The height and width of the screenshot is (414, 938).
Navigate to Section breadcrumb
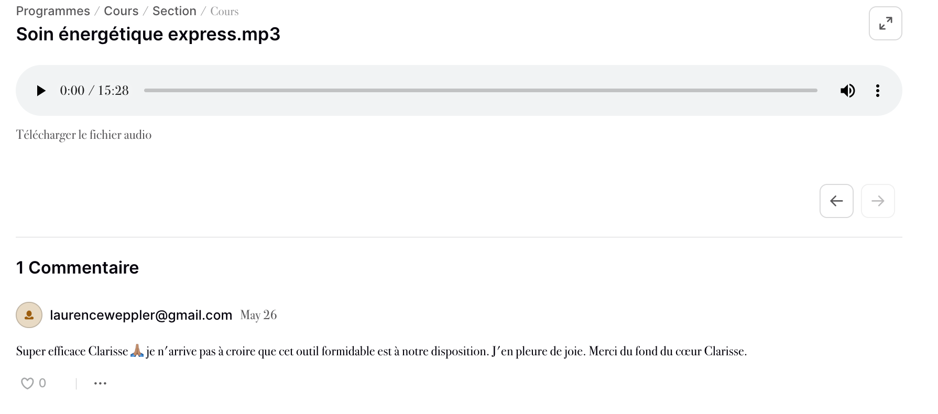pyautogui.click(x=174, y=11)
